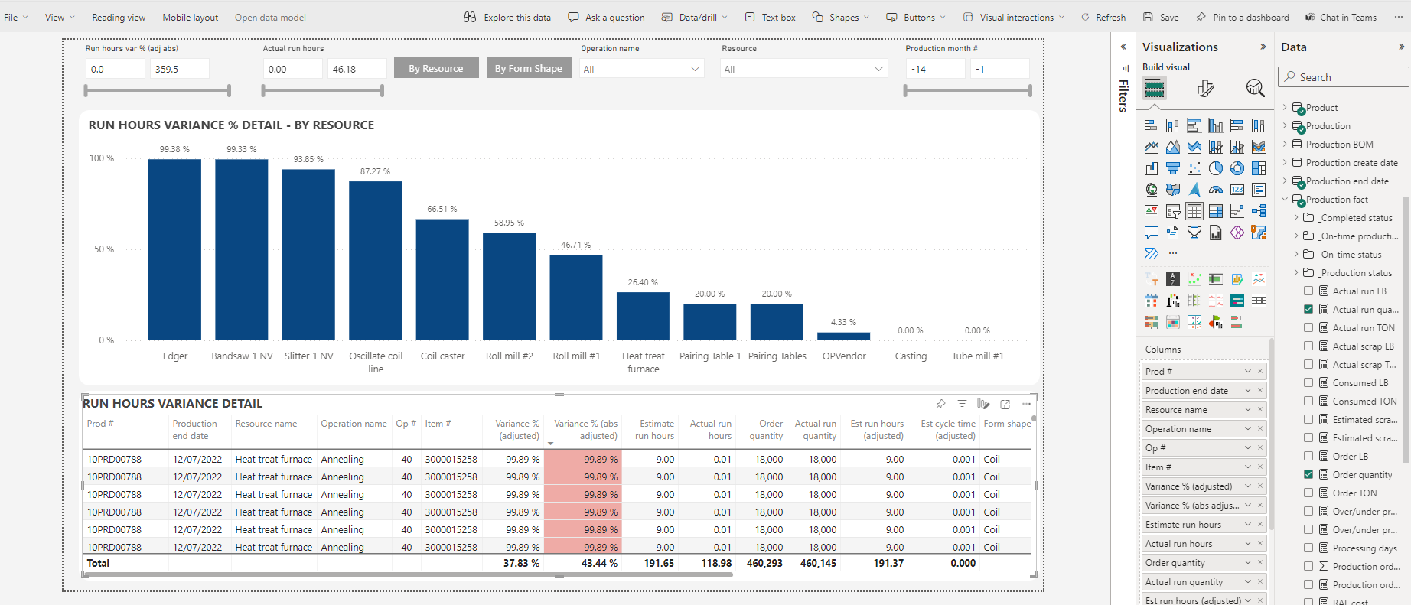This screenshot has width=1411, height=605.
Task: Select the donut chart visual icon
Action: pos(1237,168)
